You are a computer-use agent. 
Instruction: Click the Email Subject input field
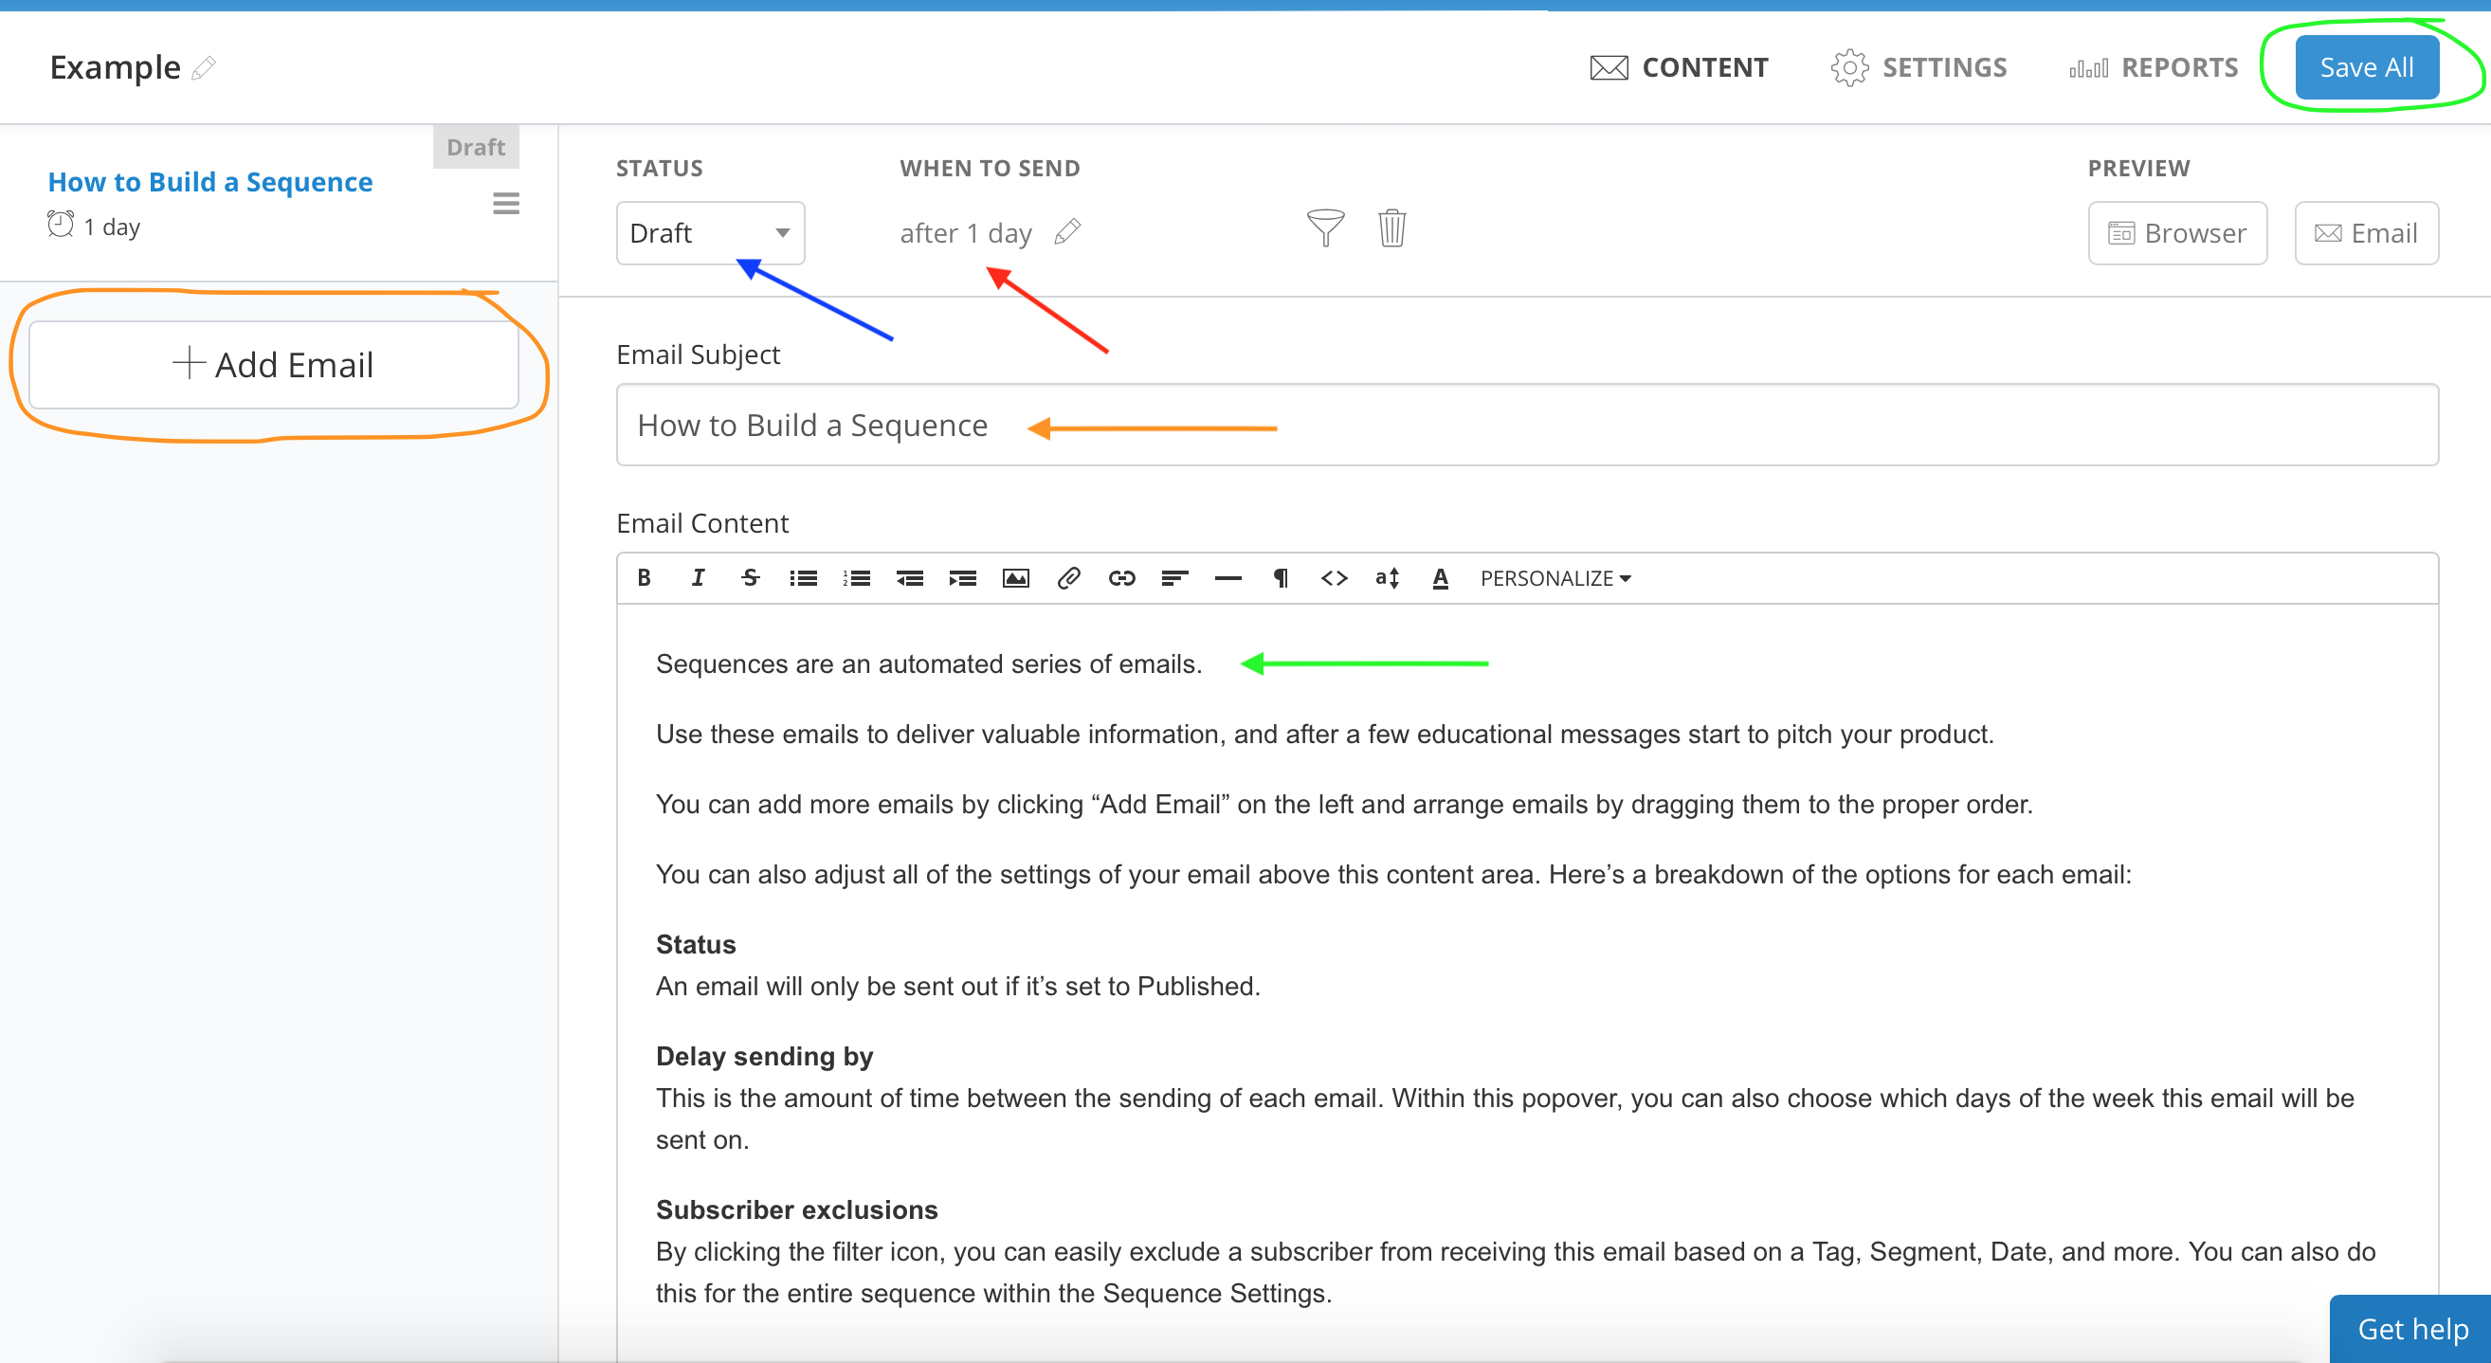(x=1527, y=426)
